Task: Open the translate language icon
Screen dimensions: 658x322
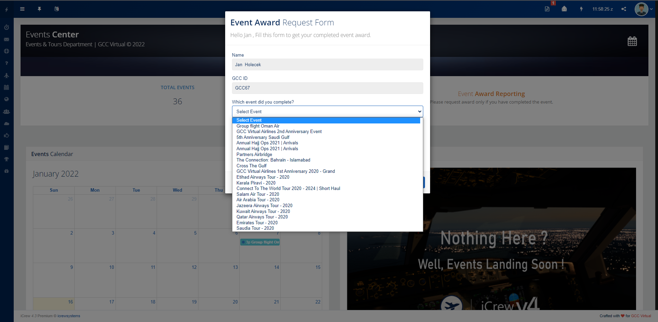Action: (57, 9)
